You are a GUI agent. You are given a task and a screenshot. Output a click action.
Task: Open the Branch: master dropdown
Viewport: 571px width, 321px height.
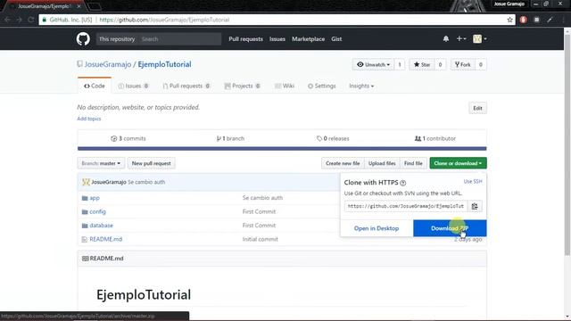(101, 163)
